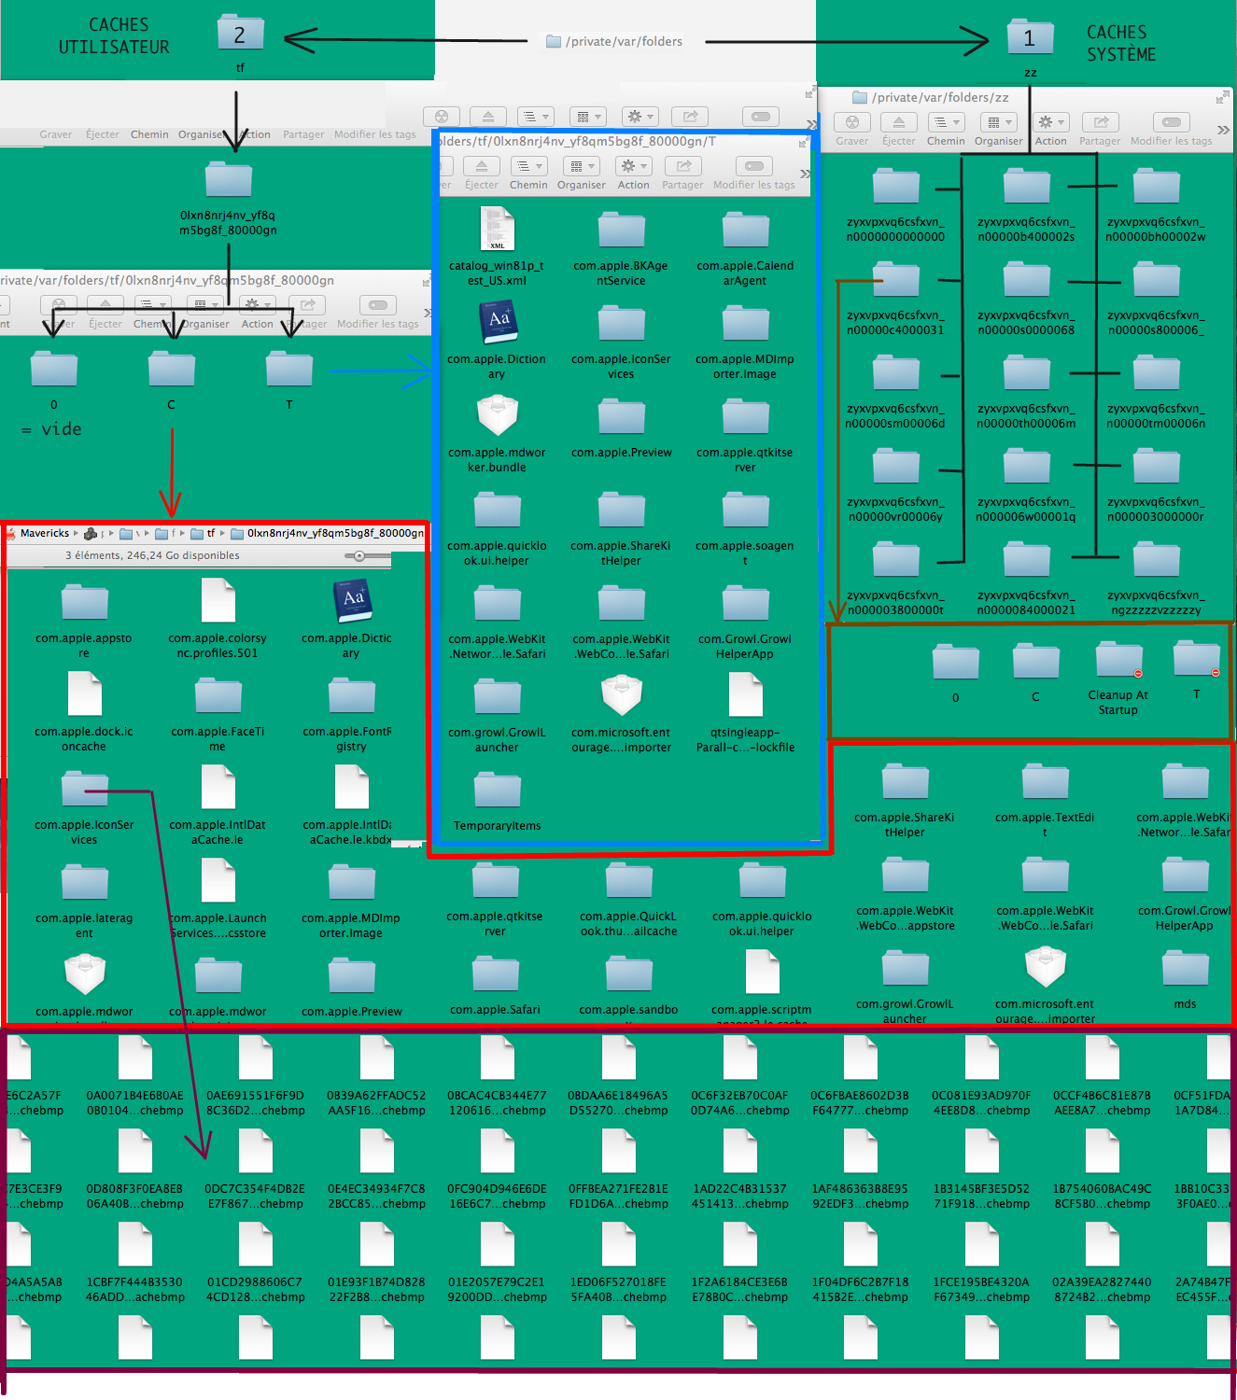
Task: Click Modifier les tags in 80000gn/T window
Action: [x=754, y=166]
